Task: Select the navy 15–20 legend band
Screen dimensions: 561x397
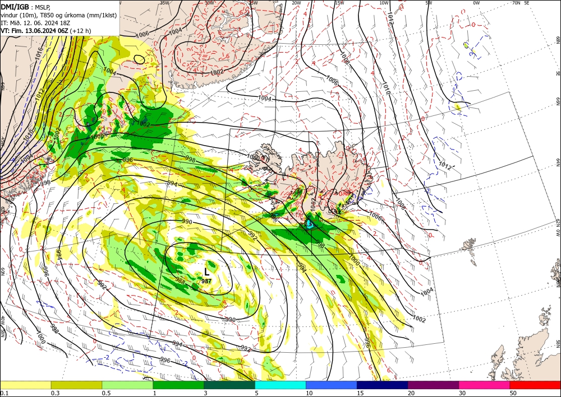Action: (x=383, y=385)
